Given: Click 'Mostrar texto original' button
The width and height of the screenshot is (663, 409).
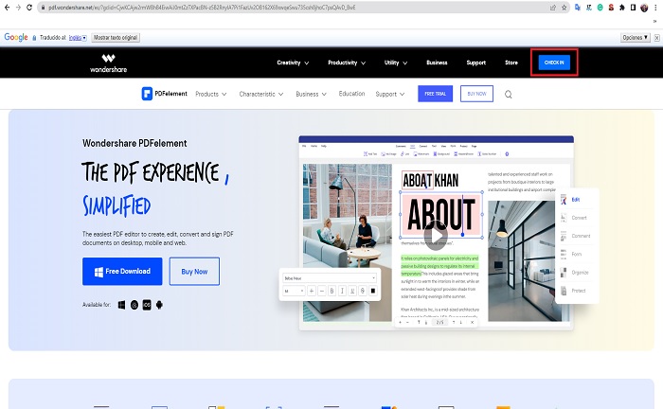Looking at the screenshot, I should (116, 38).
